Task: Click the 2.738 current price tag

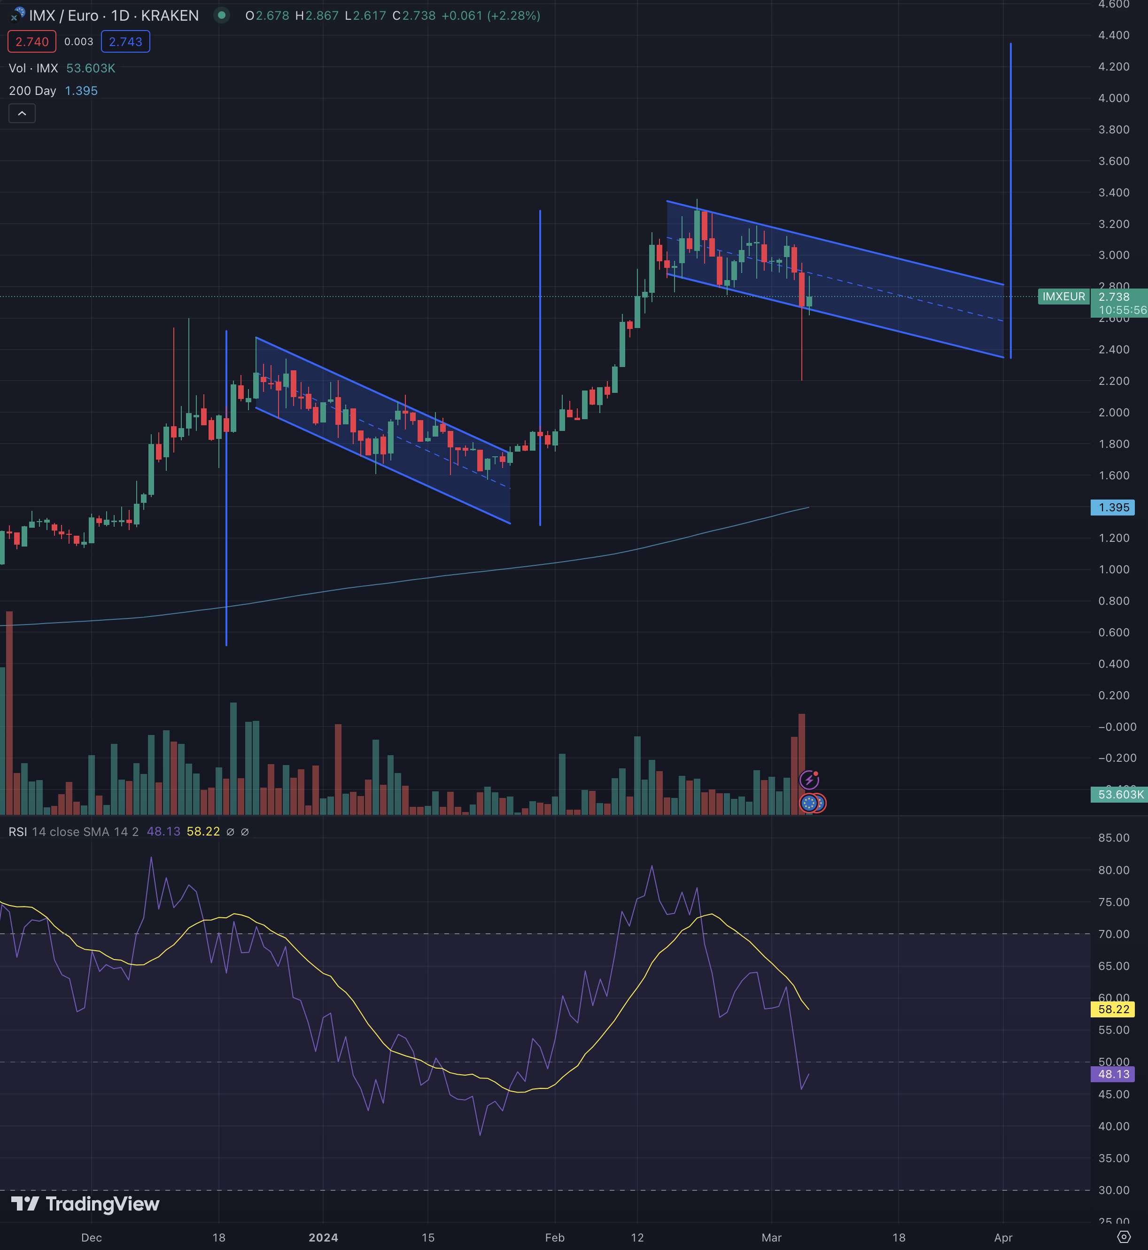Action: point(1114,297)
